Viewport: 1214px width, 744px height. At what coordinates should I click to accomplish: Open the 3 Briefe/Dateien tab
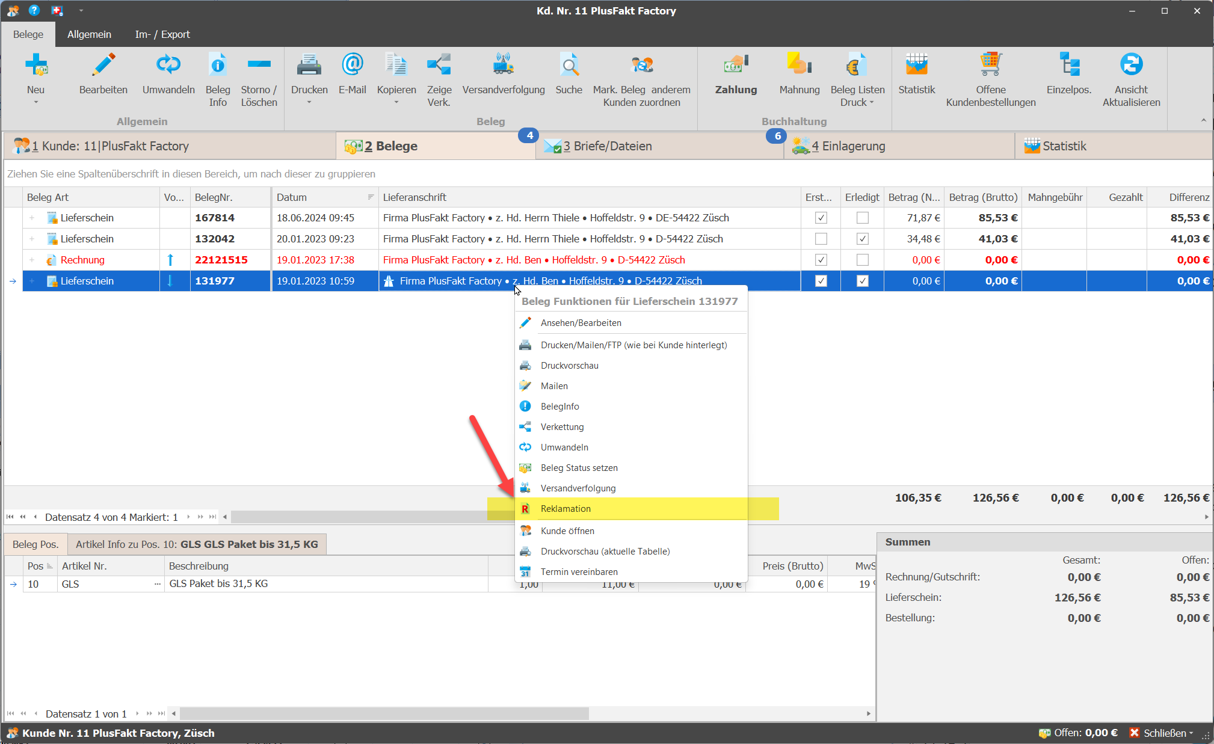pos(659,146)
